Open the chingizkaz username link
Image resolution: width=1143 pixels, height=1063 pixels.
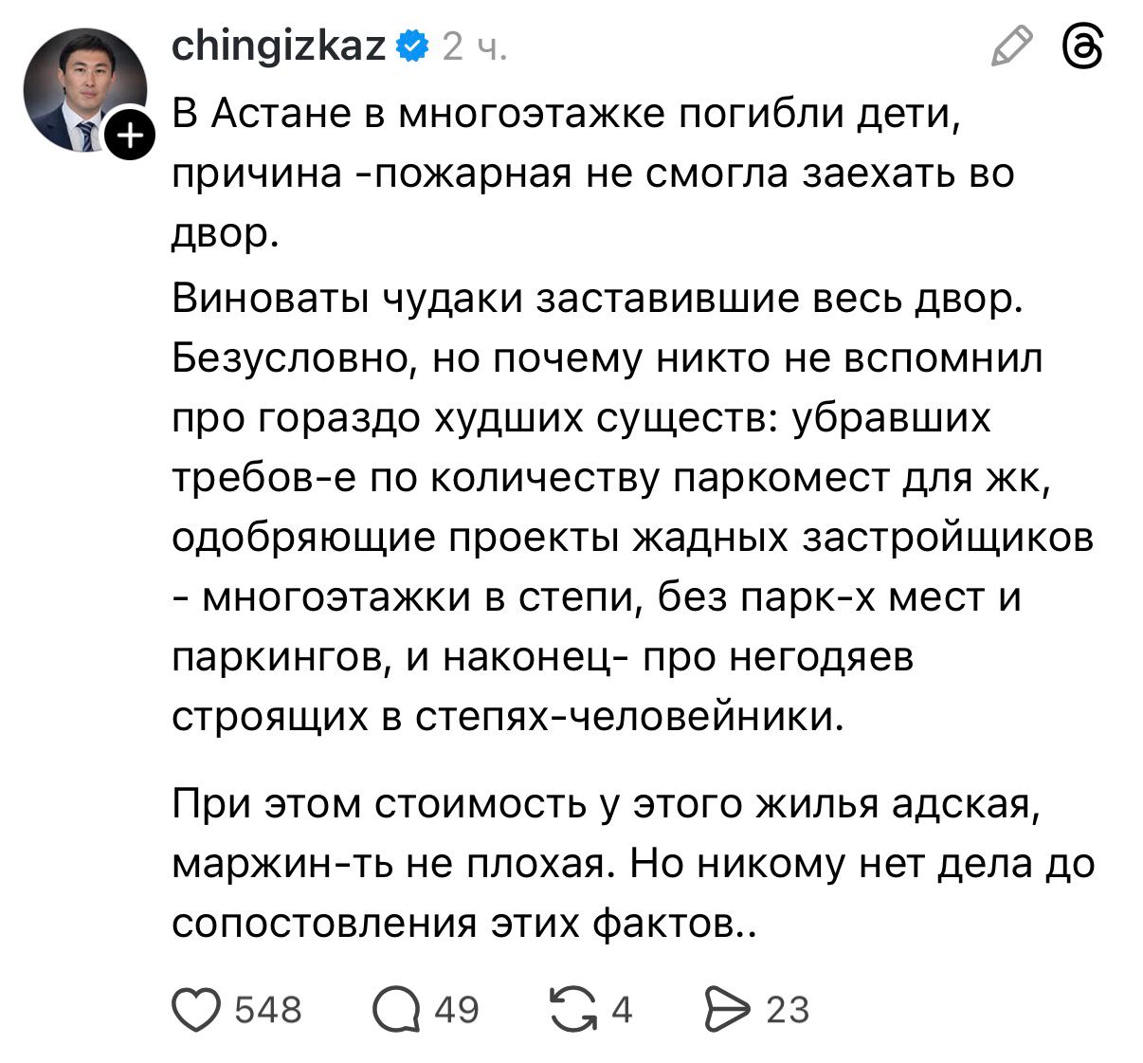[279, 46]
